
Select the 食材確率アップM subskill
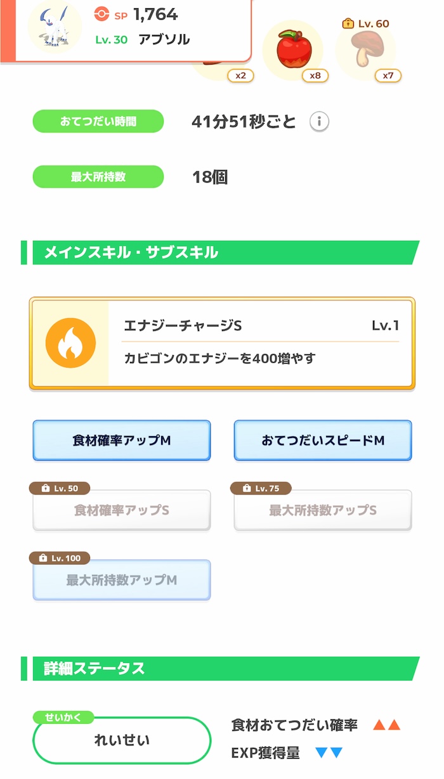[x=121, y=441]
